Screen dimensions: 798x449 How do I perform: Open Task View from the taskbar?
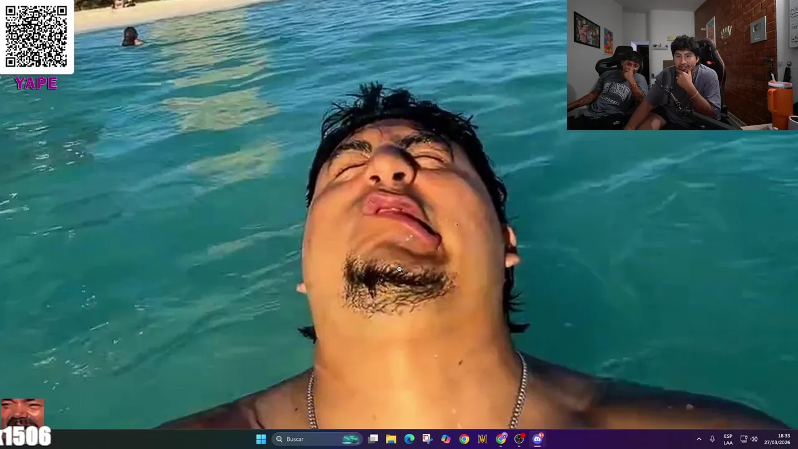coord(373,439)
